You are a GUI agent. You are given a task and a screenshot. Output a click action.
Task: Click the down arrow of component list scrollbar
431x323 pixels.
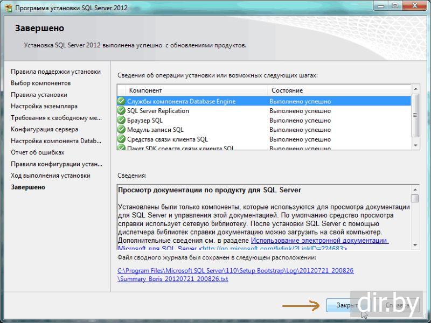coord(415,145)
